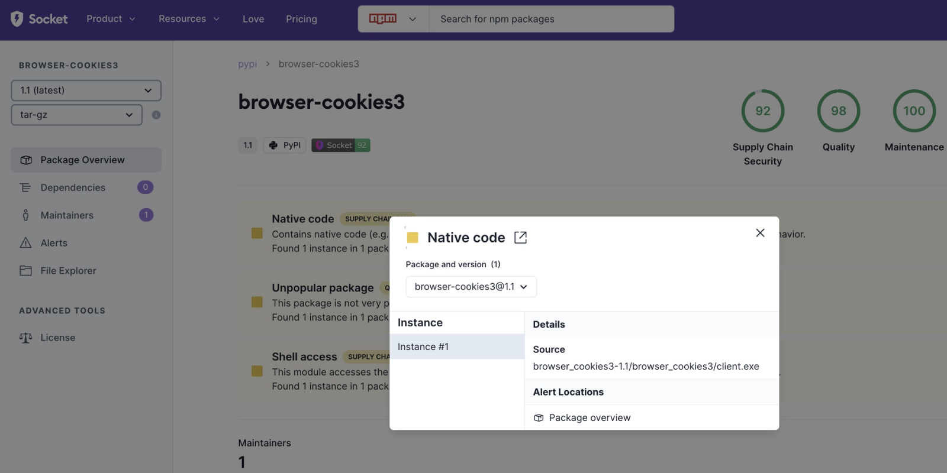Click the Alerts warning triangle icon
Image resolution: width=947 pixels, height=473 pixels.
tap(25, 243)
